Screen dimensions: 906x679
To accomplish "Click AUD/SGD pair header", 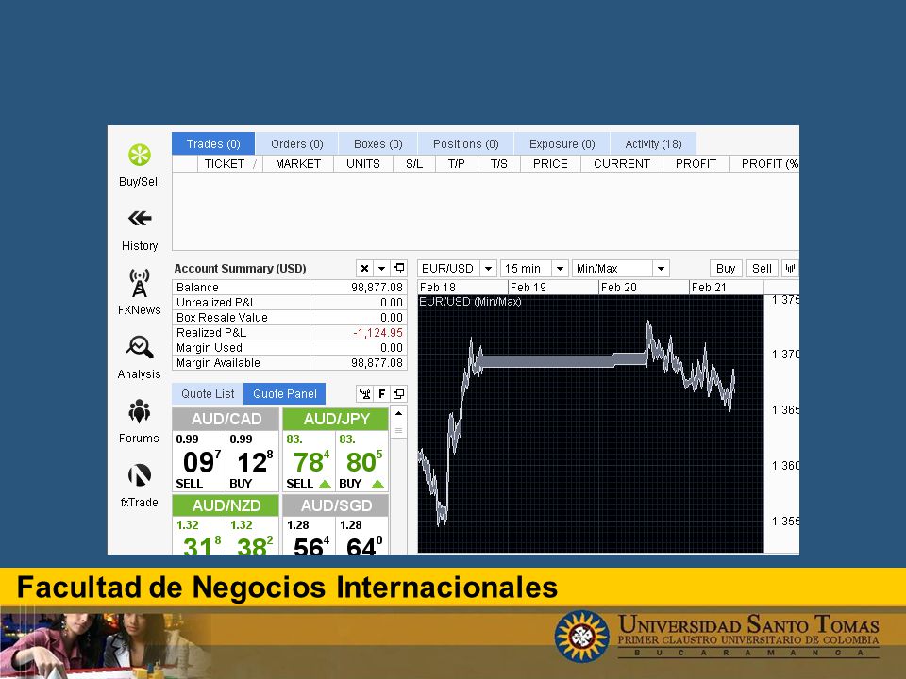I will point(336,505).
